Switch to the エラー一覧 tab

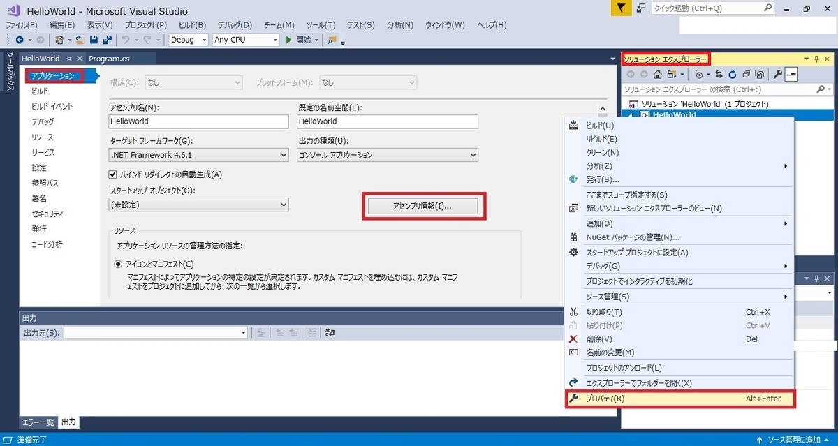[x=38, y=422]
